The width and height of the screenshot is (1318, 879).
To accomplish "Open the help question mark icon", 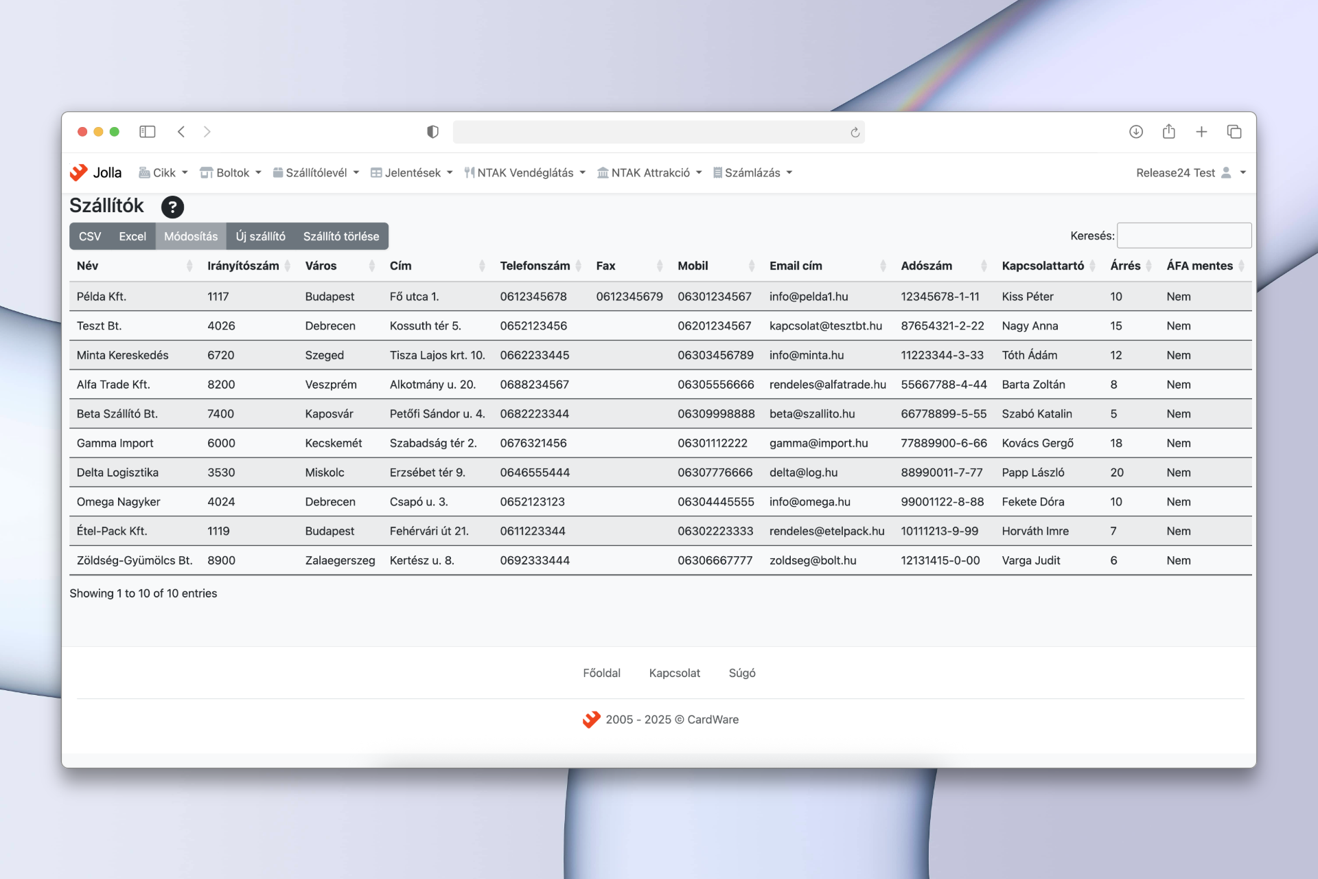I will (x=172, y=207).
